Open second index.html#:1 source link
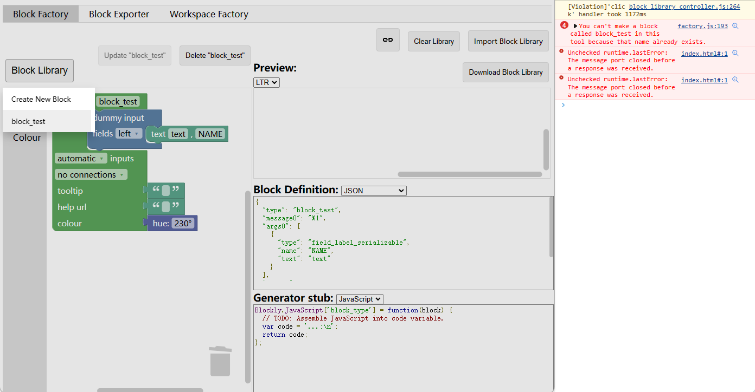The height and width of the screenshot is (392, 755). coord(705,80)
